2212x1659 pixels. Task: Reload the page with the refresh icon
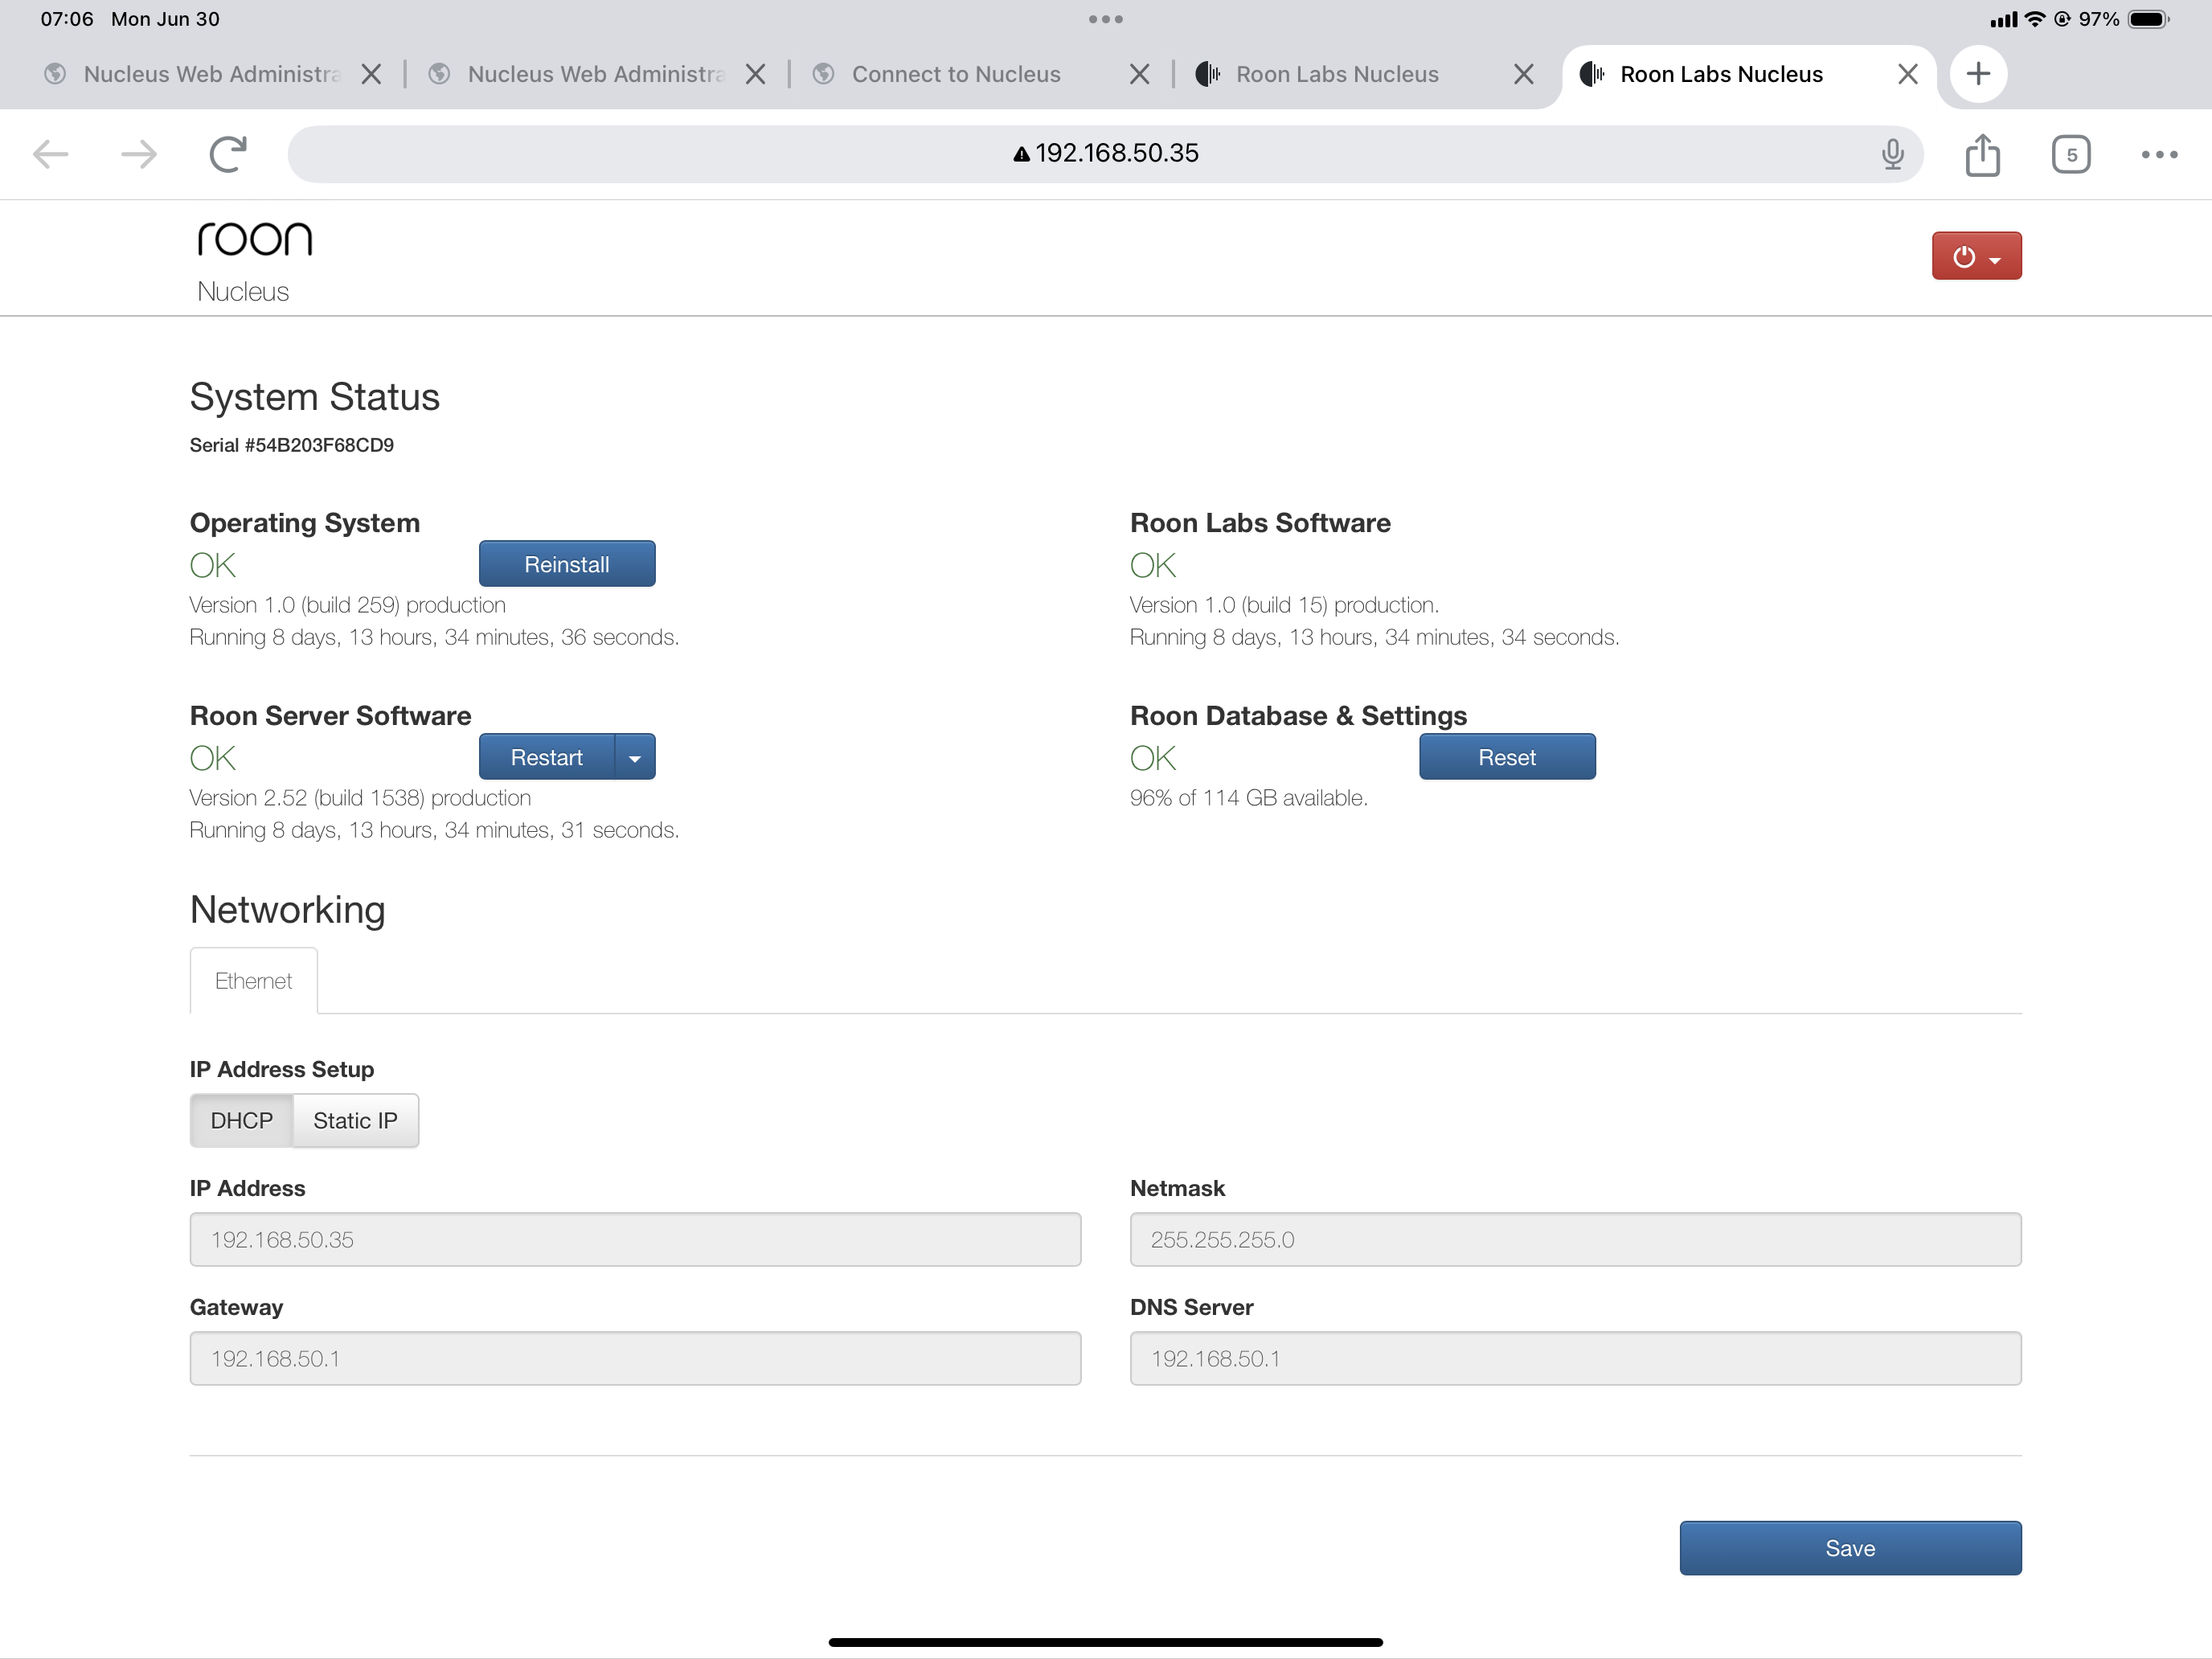click(228, 154)
